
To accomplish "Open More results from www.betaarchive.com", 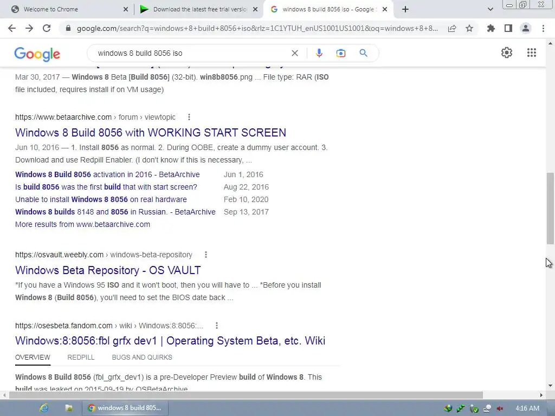I will 82,224.
